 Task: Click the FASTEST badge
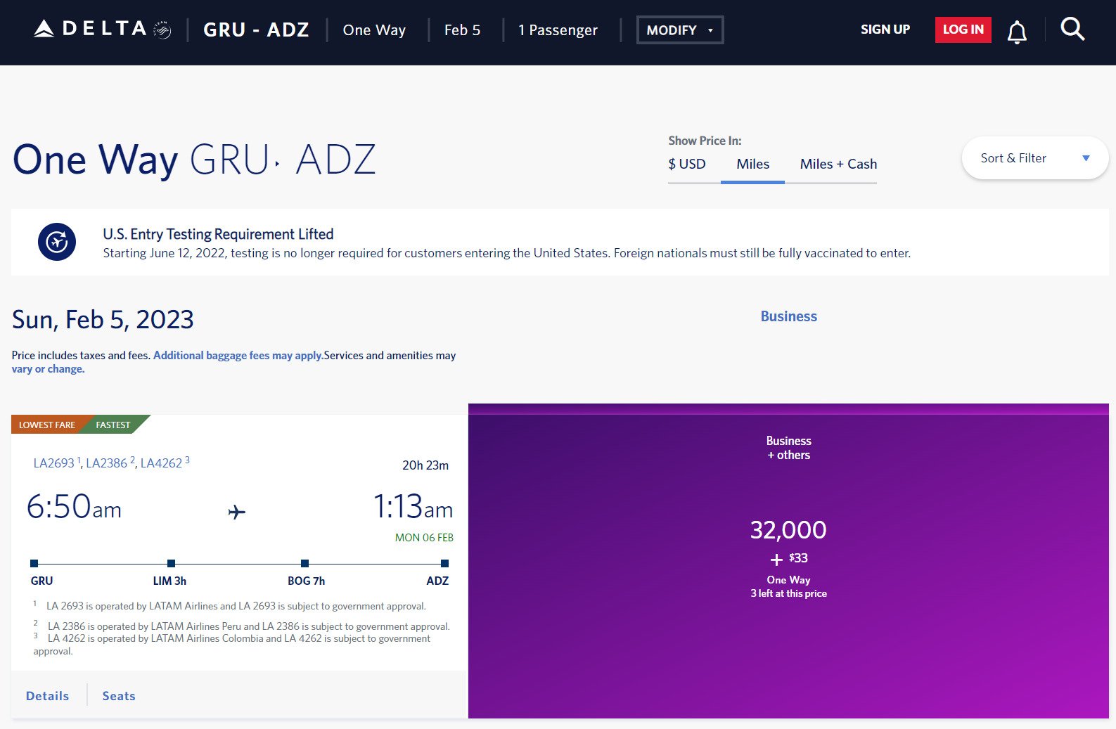(113, 425)
